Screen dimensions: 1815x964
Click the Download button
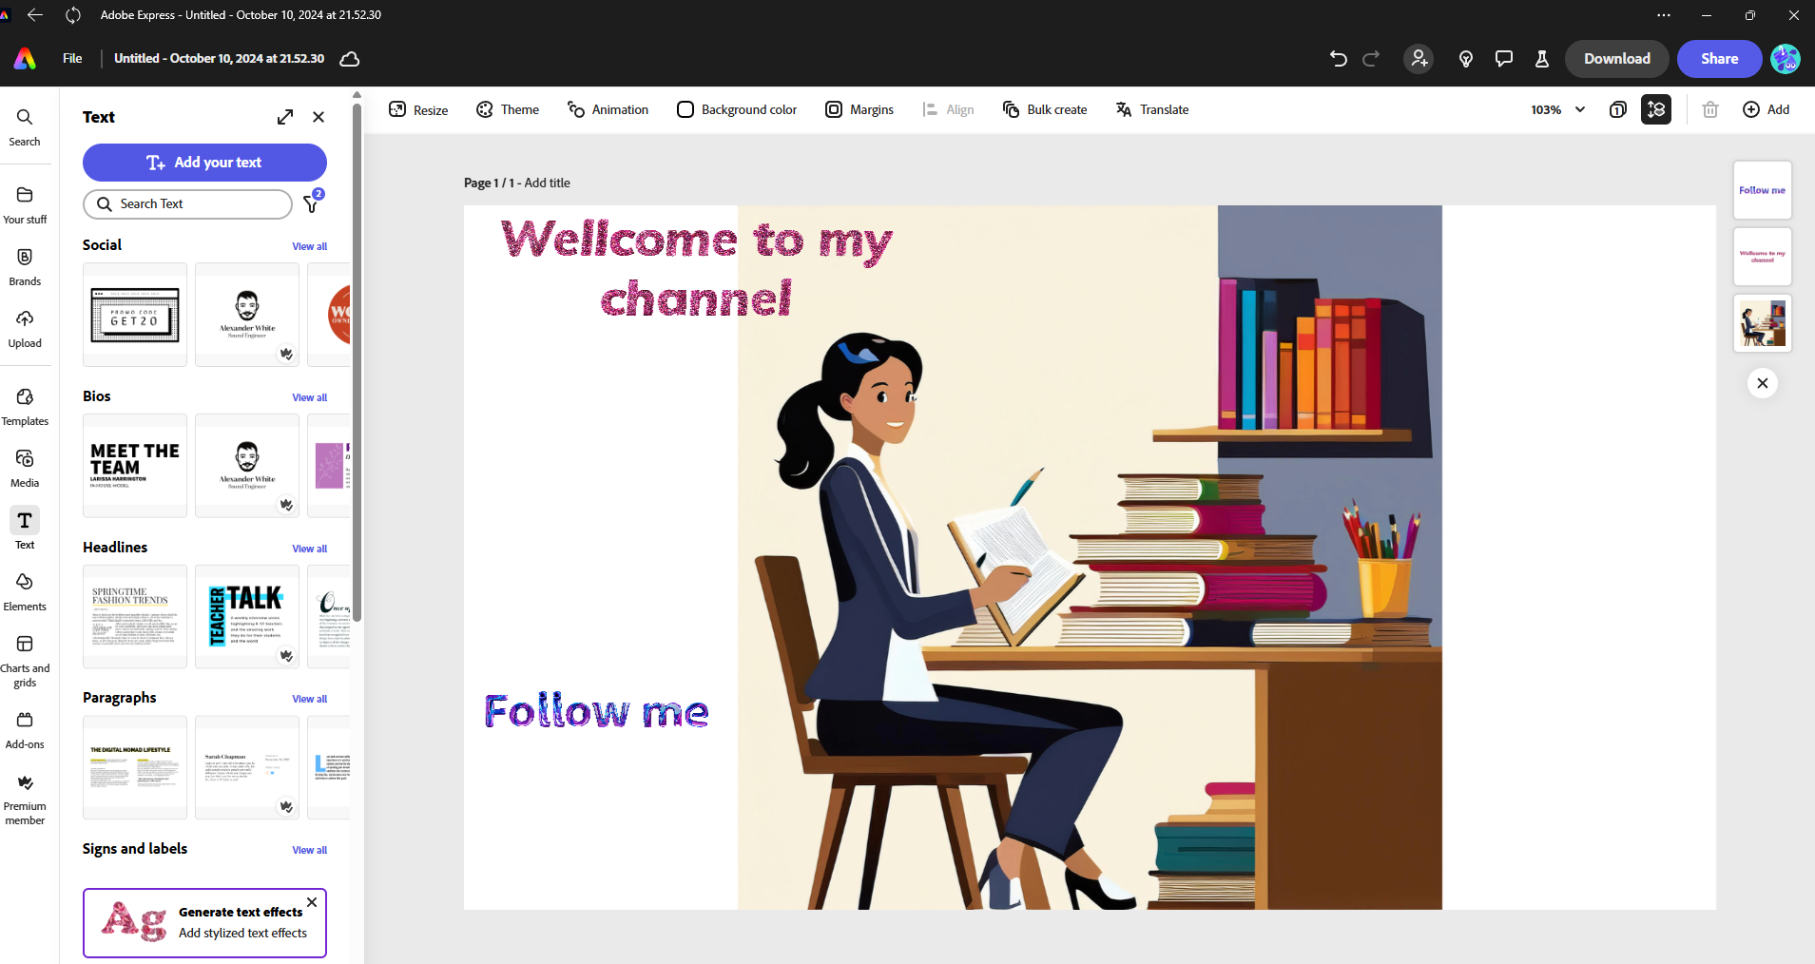pyautogui.click(x=1616, y=59)
